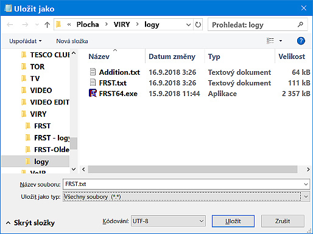This screenshot has height=234, width=313.
Task: Click the Addition.txt document icon
Action: click(x=93, y=72)
